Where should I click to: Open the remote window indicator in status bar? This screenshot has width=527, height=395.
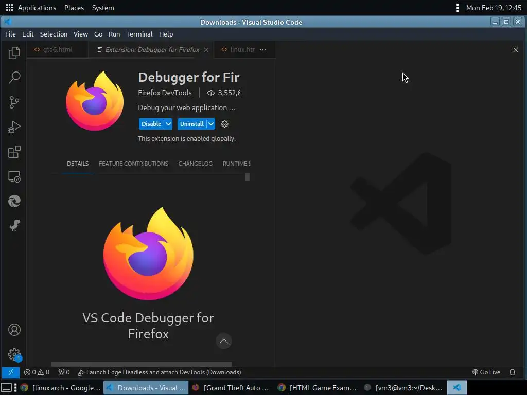[10, 372]
